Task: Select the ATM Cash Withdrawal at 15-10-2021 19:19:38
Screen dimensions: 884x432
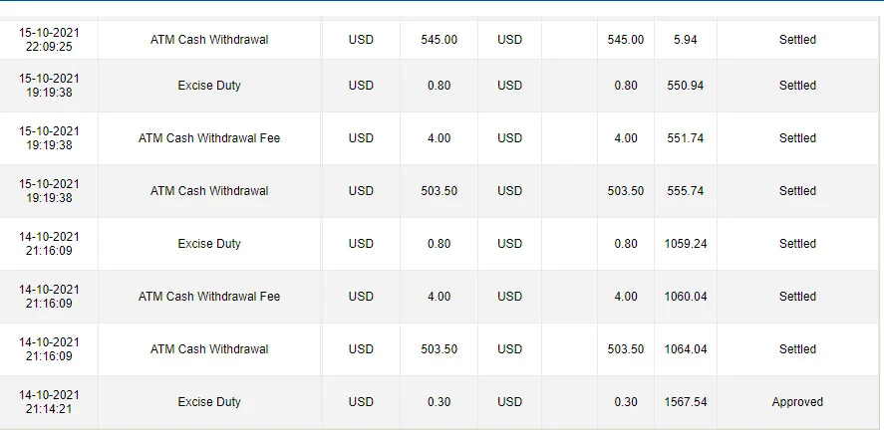Action: (209, 191)
